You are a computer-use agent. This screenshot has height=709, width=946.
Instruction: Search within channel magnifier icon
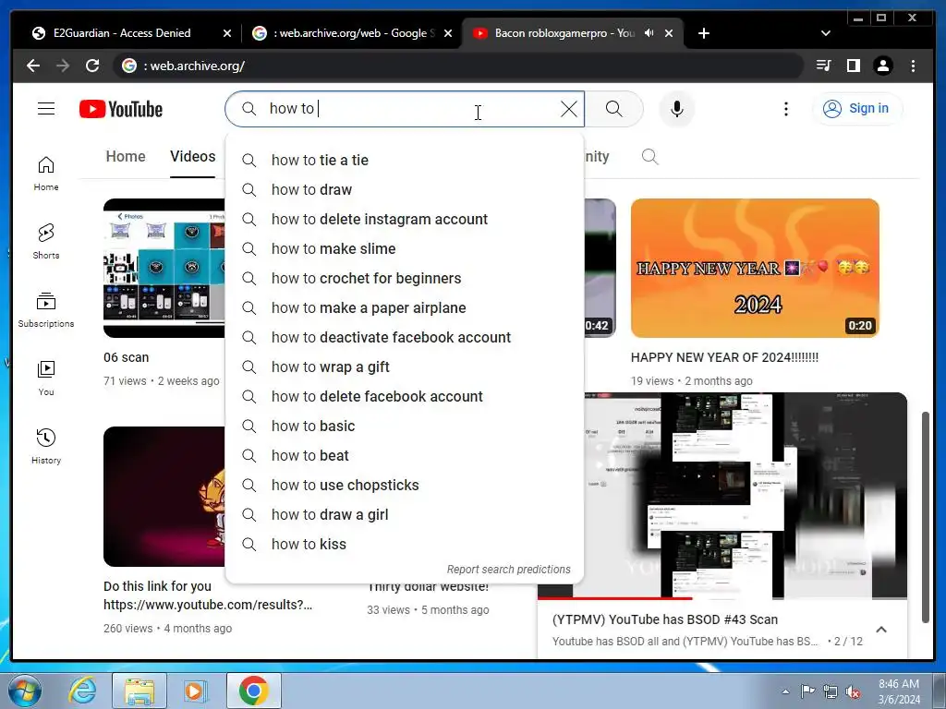point(649,157)
